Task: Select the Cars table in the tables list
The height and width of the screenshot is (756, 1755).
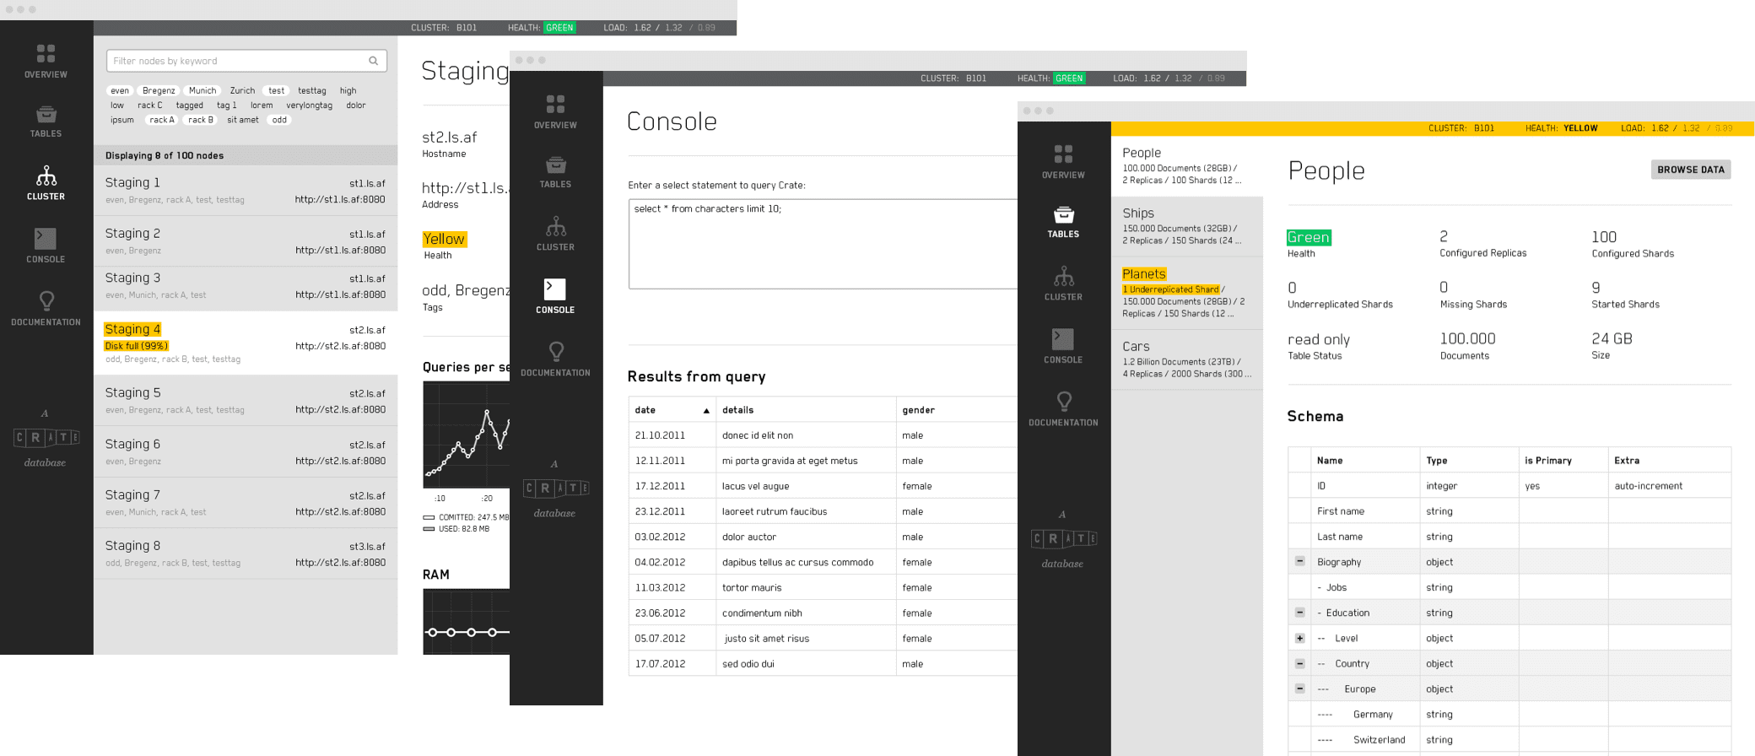Action: click(x=1186, y=359)
